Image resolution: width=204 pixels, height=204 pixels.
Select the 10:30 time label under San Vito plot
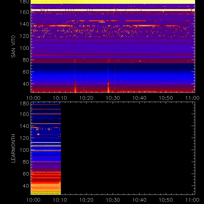click(113, 98)
